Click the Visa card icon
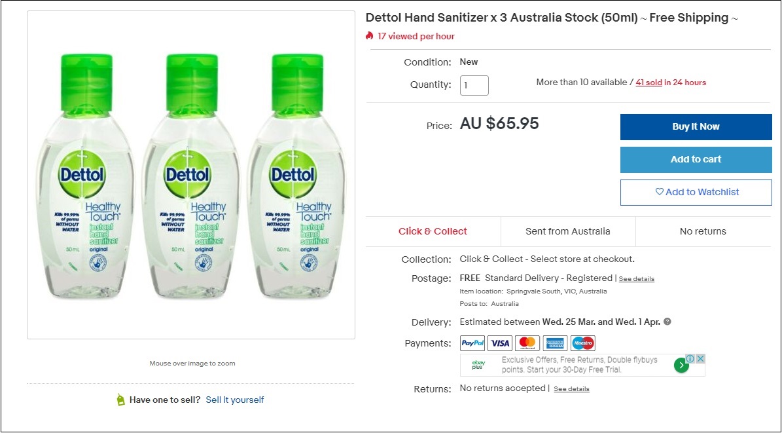782x433 pixels. point(500,343)
